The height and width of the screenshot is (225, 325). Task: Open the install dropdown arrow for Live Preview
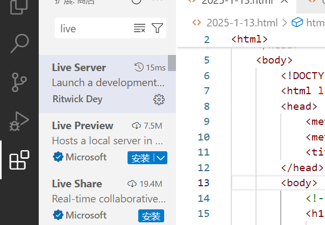click(x=161, y=158)
